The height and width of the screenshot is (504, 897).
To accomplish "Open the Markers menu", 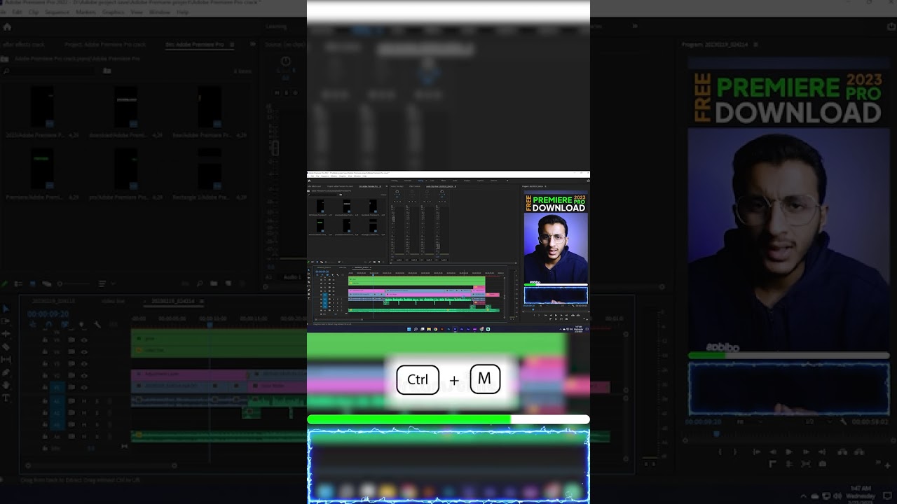I will (85, 12).
